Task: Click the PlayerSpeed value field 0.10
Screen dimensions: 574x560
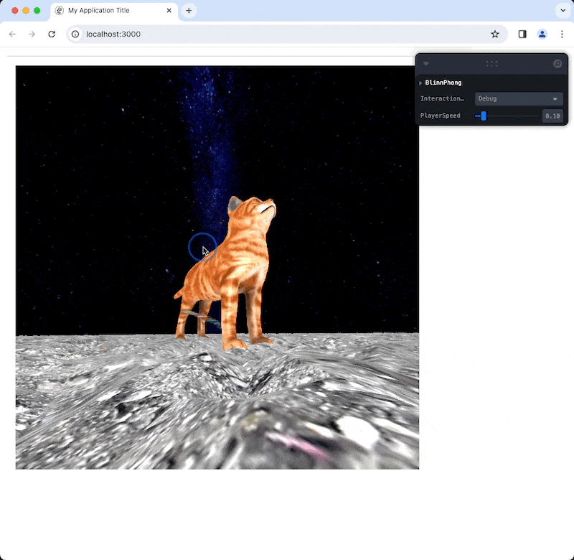Action: click(552, 116)
